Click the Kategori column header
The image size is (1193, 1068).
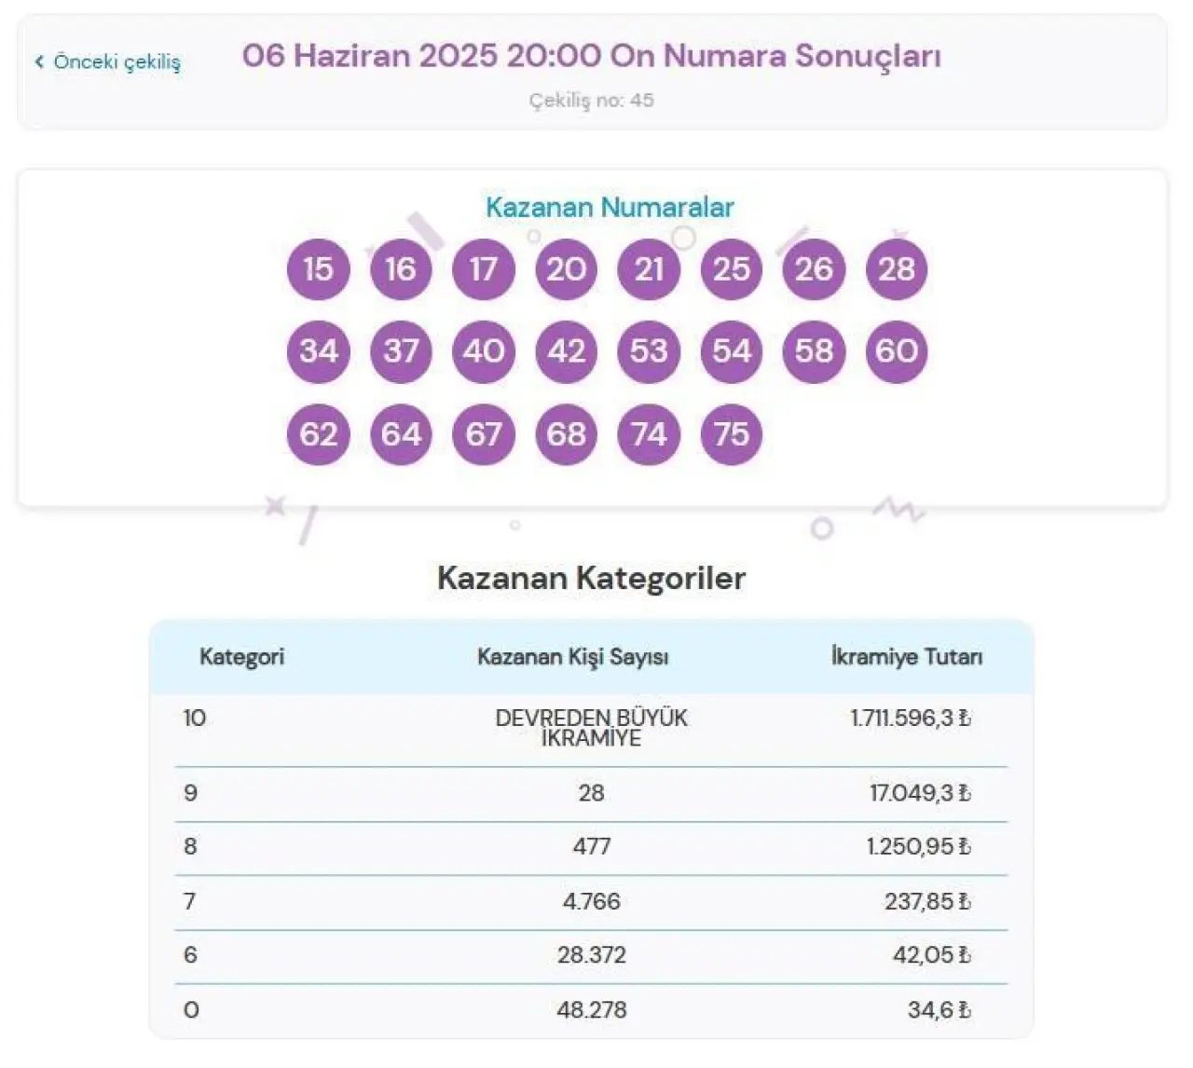241,657
